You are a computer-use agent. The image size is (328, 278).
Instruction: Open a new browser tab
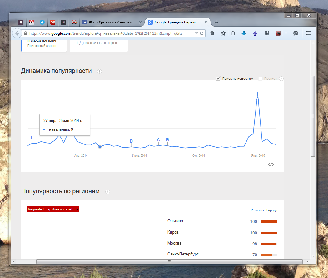click(x=216, y=22)
